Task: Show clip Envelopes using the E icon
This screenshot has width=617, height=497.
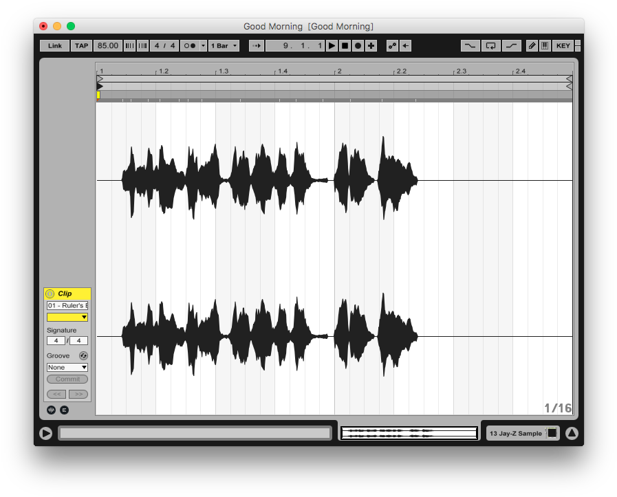Action: click(x=64, y=410)
